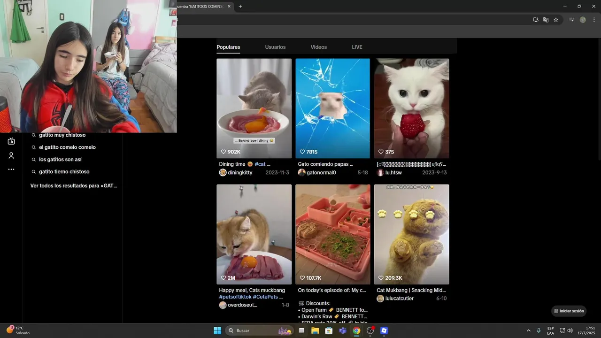Open the Chrome profile avatar
Viewport: 601px width, 338px height.
tap(583, 20)
